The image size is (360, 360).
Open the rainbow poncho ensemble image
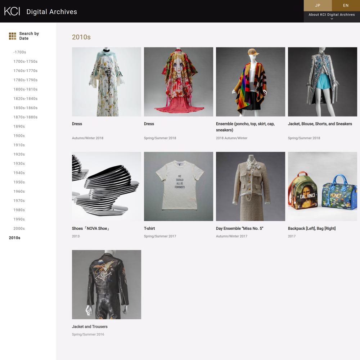point(251,82)
